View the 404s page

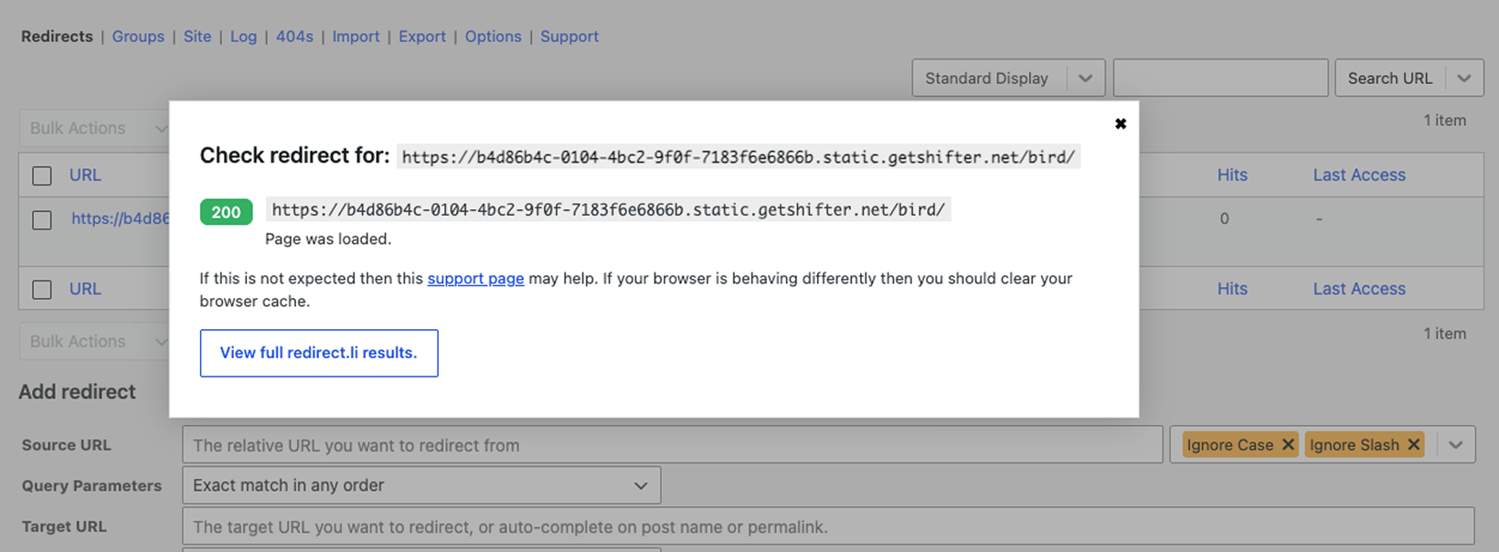pos(294,37)
